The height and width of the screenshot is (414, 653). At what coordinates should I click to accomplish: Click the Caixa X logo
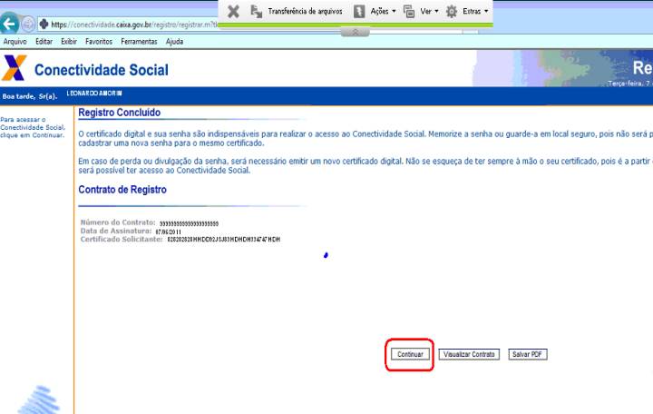pyautogui.click(x=15, y=67)
